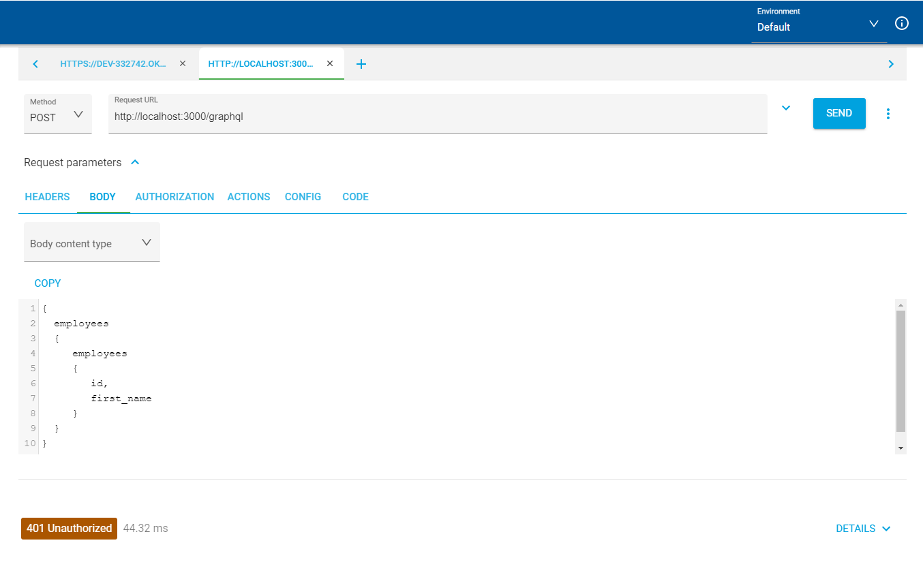
Task: Open the Body content type dropdown
Action: [x=91, y=243]
